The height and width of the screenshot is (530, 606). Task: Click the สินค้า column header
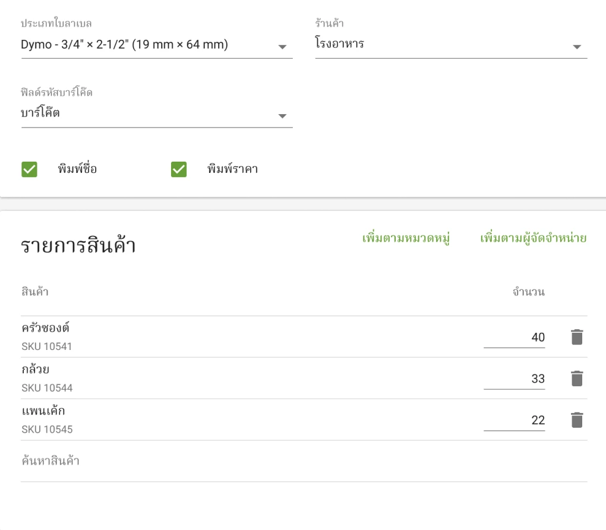pos(34,292)
